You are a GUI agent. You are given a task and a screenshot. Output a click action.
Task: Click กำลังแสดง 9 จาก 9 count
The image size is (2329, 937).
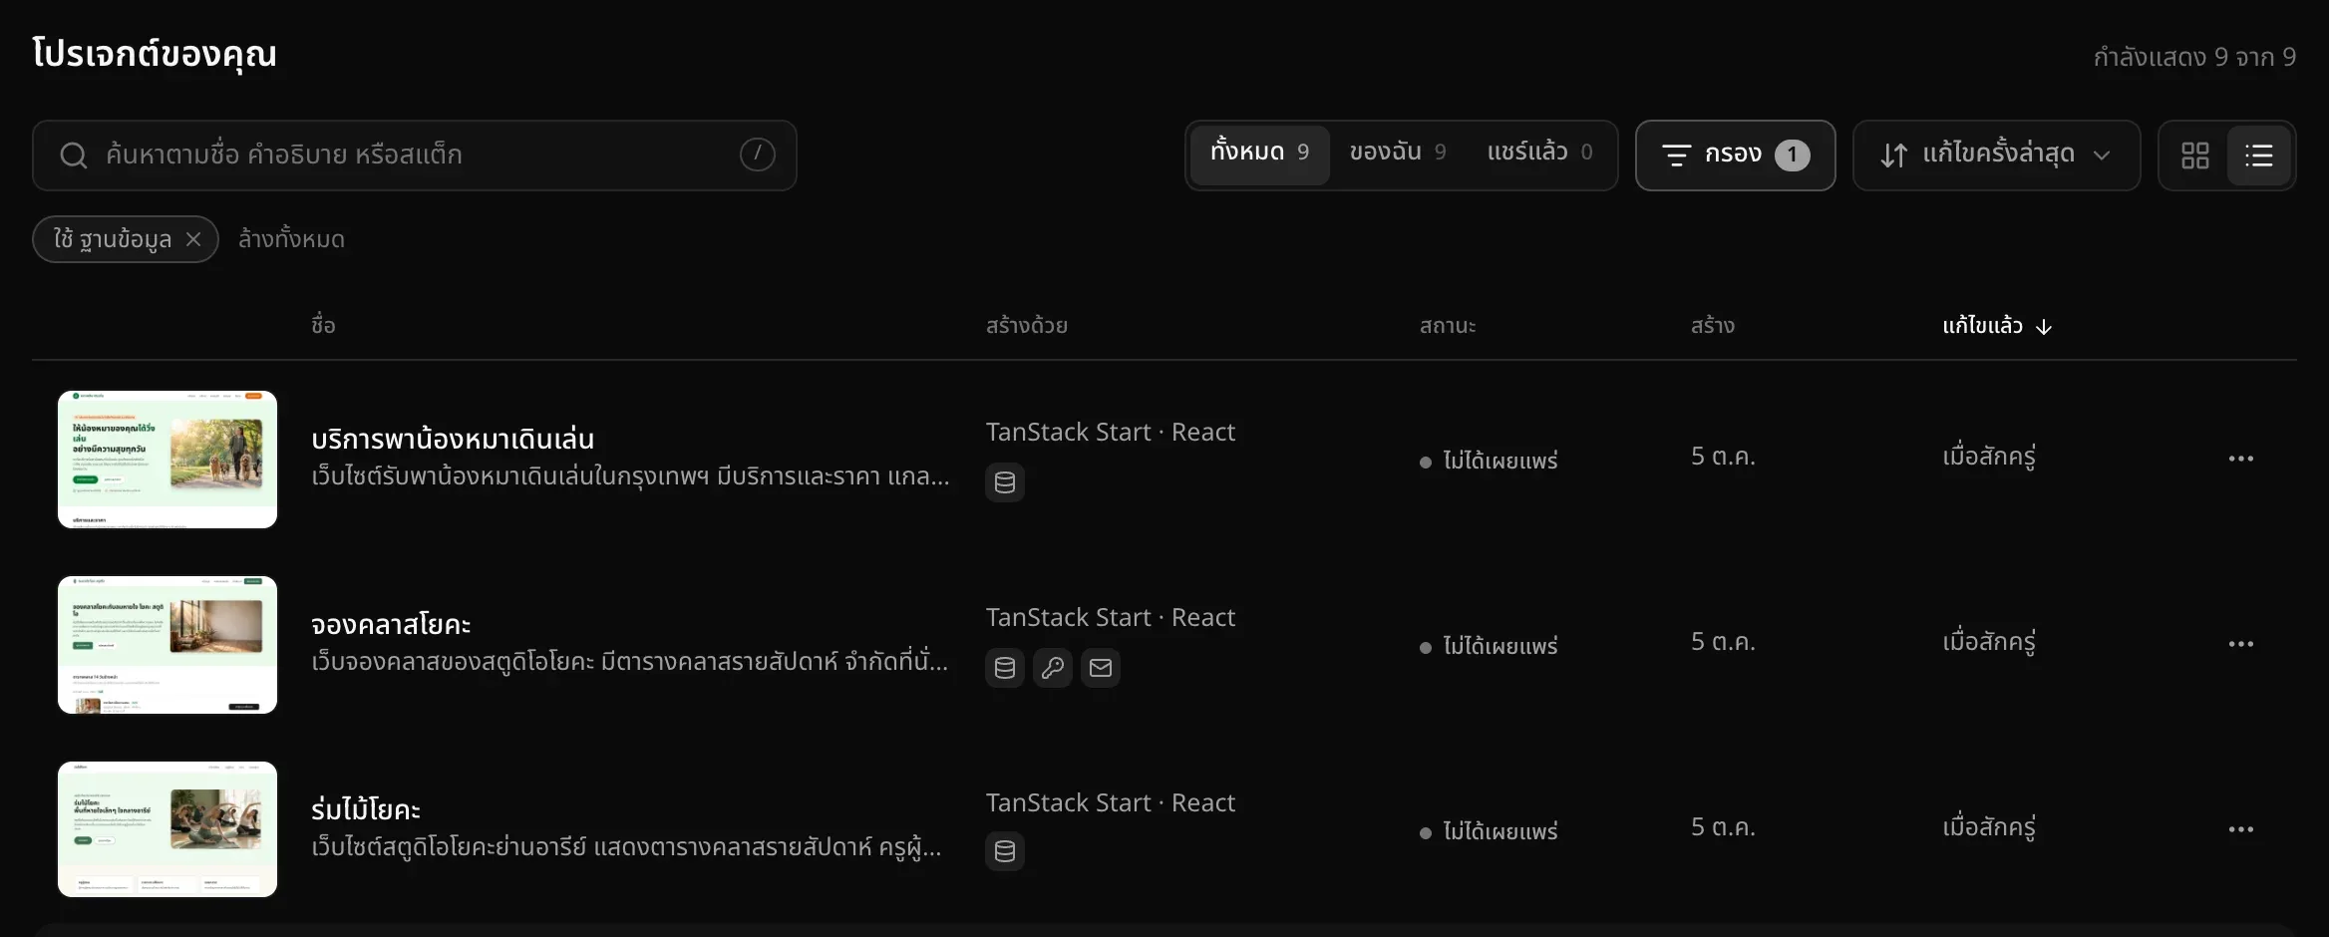2194,57
